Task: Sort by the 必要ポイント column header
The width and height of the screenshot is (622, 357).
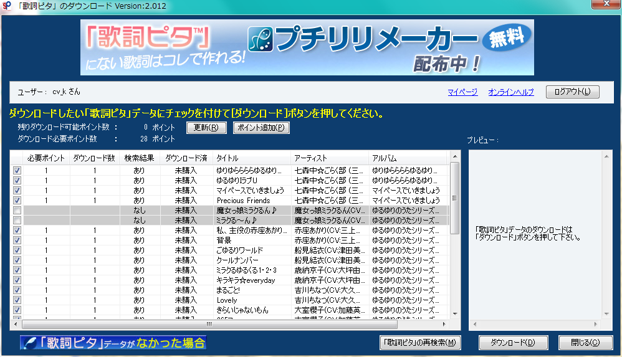Action: coord(46,158)
